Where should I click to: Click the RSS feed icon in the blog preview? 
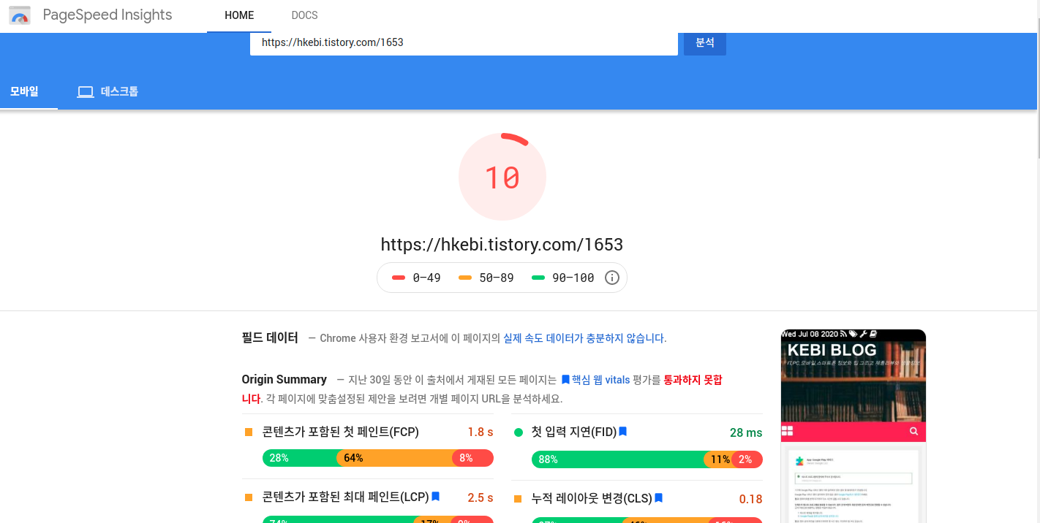click(x=843, y=334)
